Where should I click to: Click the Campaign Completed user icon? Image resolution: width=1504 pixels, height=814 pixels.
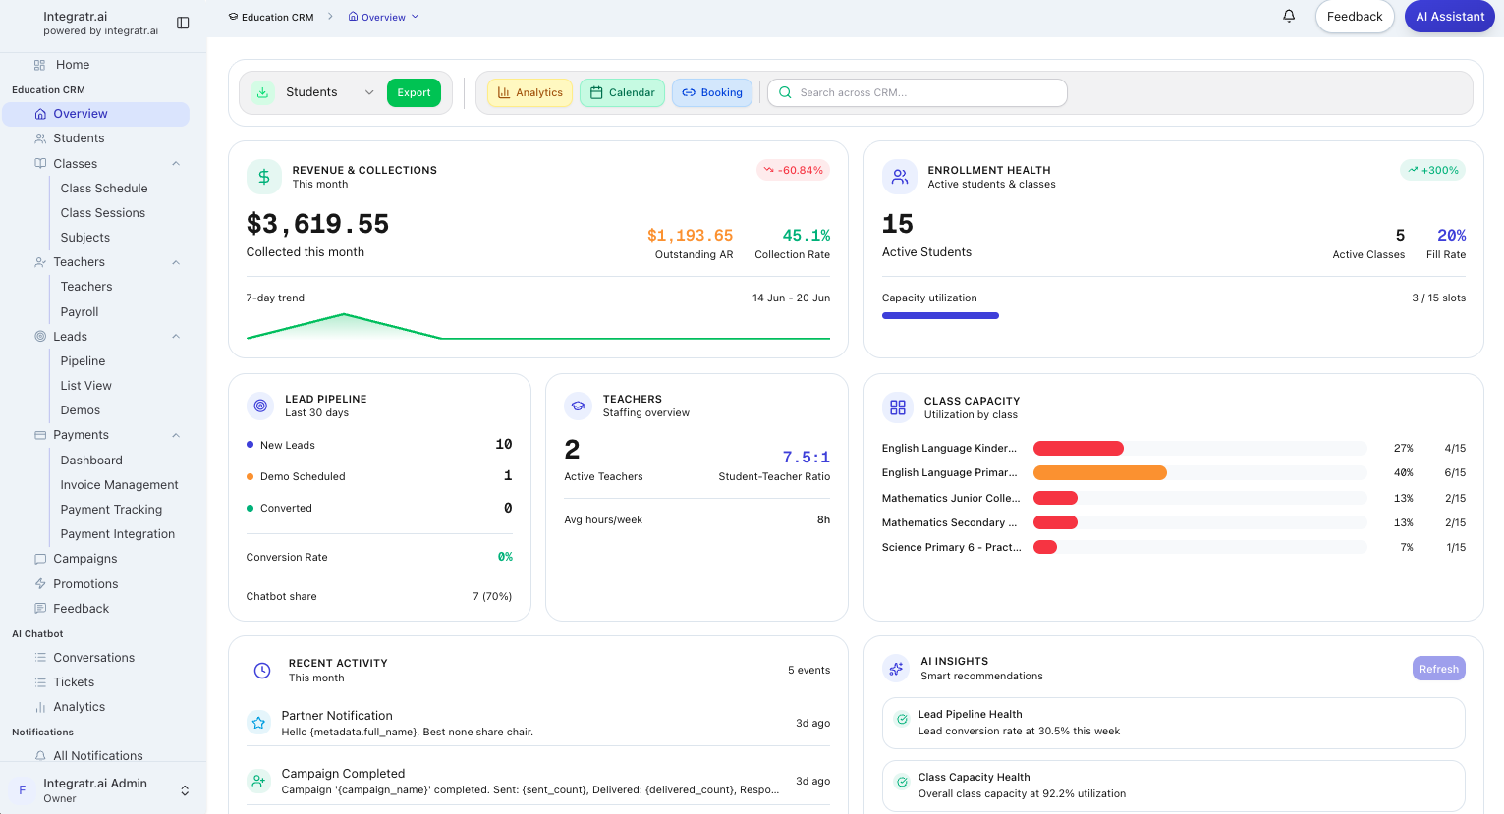[x=258, y=781]
